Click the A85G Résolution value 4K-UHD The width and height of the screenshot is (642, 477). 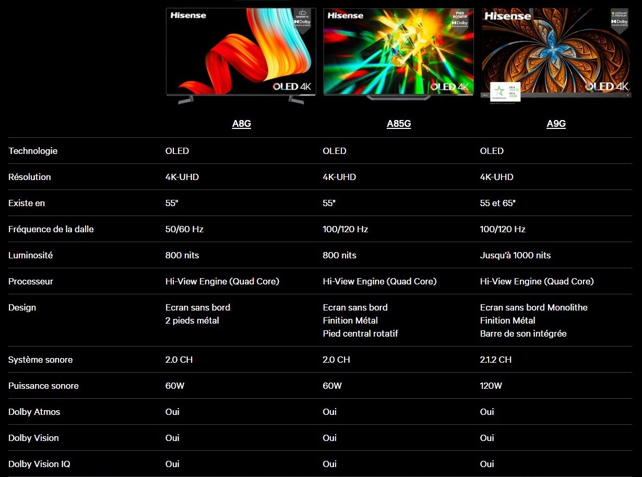tap(339, 177)
